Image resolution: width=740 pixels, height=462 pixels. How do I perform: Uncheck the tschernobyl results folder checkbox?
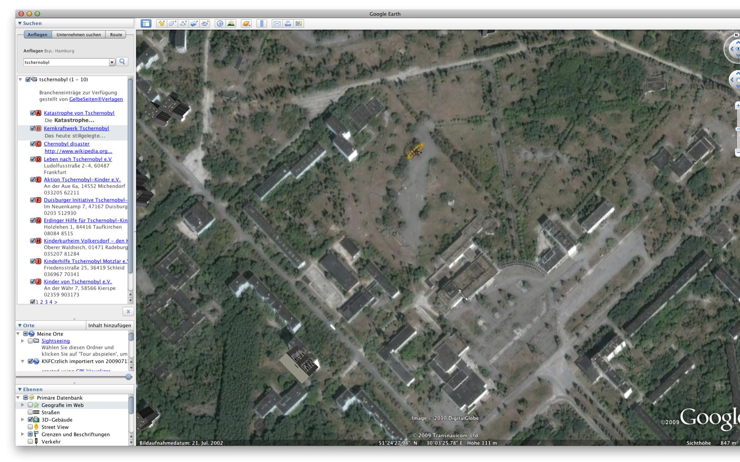pos(28,79)
